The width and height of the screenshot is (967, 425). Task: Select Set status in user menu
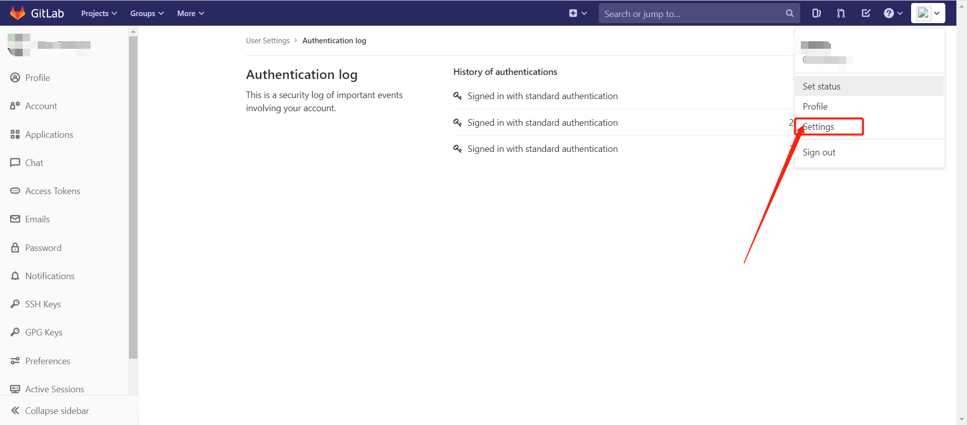[869, 86]
